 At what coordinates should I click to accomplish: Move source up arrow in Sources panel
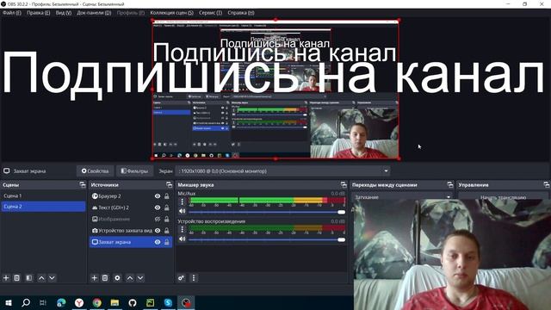[x=130, y=278]
